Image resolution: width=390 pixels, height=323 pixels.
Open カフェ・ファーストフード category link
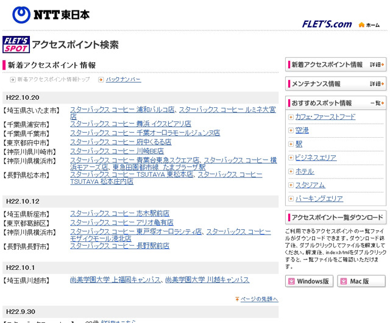(325, 117)
